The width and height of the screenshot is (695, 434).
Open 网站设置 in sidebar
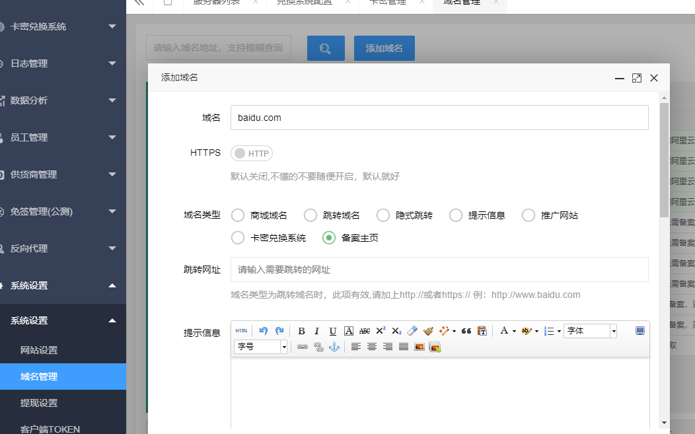point(63,350)
